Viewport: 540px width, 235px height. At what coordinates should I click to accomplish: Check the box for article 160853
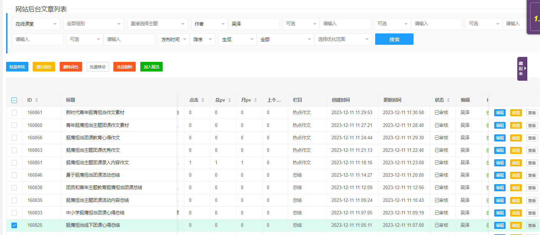14,150
